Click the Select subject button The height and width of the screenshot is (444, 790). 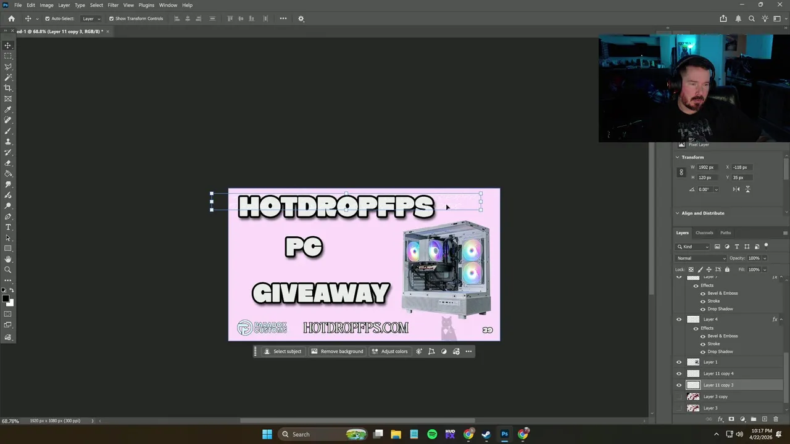coord(283,351)
